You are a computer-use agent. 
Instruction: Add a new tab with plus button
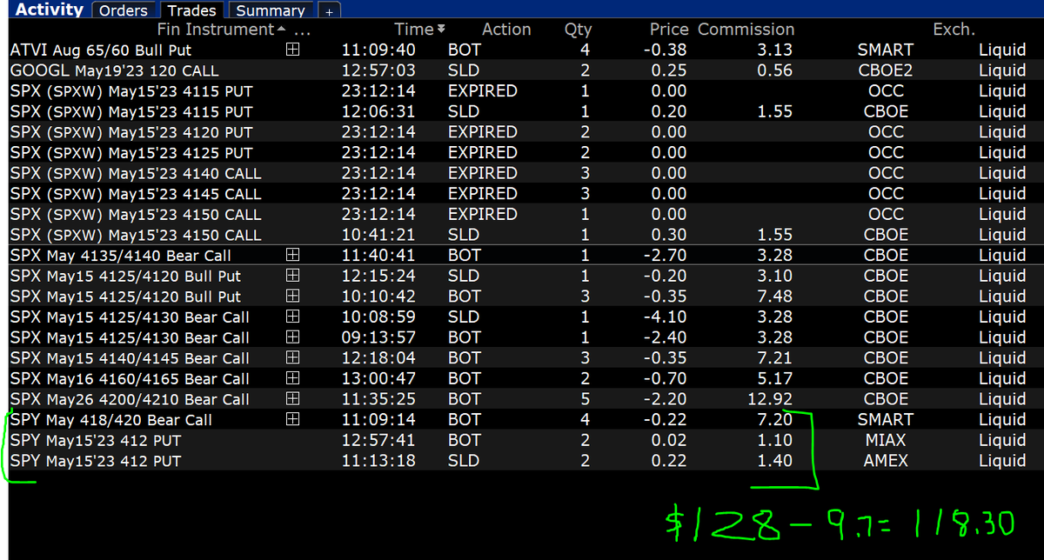(x=328, y=11)
